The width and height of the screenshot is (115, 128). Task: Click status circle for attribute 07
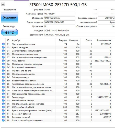(3, 57)
